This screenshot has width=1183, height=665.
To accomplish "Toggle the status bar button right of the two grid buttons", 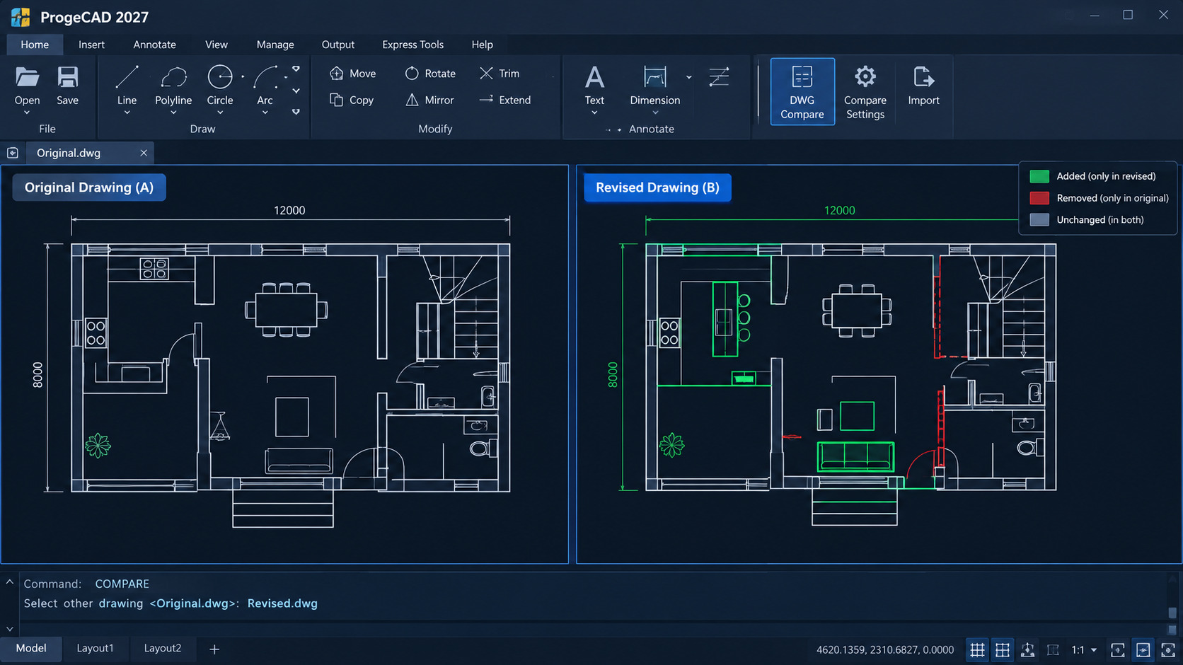I will point(1028,649).
